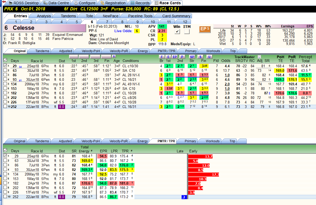Click the P running-style filter button
316x205 pixels.
[182, 57]
